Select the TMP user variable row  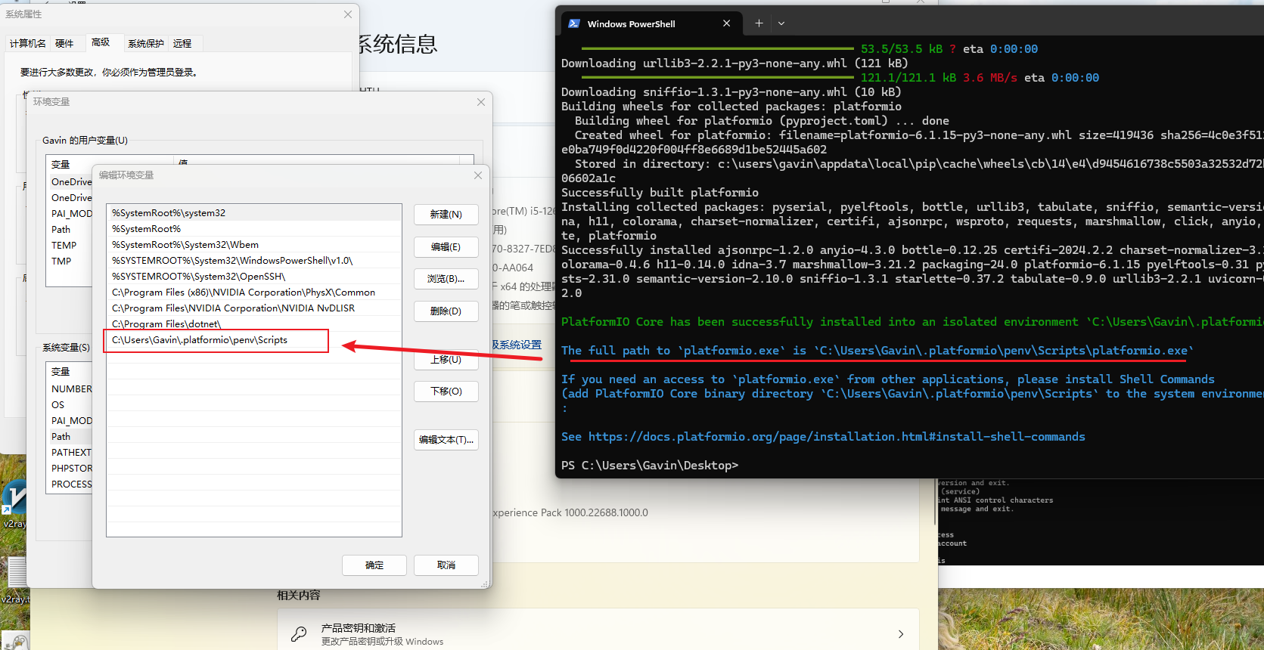coord(70,262)
